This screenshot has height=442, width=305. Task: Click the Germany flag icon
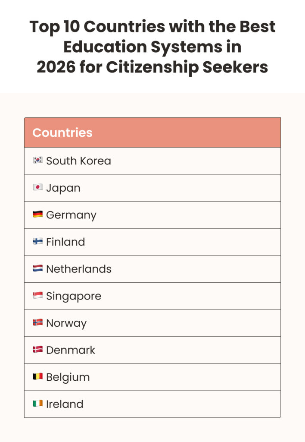tap(37, 214)
